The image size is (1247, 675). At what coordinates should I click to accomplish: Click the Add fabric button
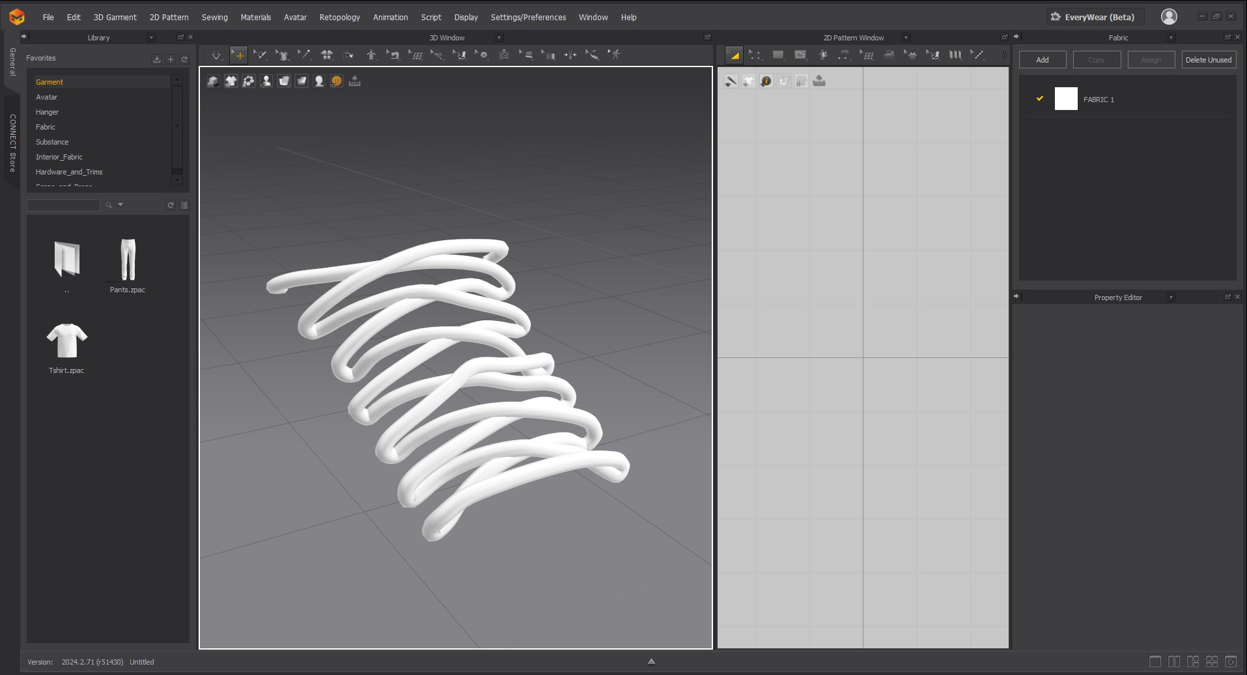[1043, 60]
